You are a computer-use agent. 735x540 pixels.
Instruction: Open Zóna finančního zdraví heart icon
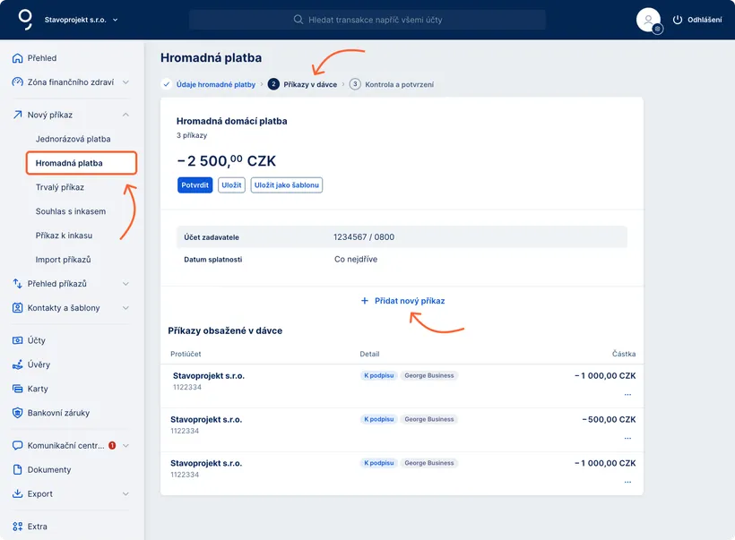pos(16,81)
